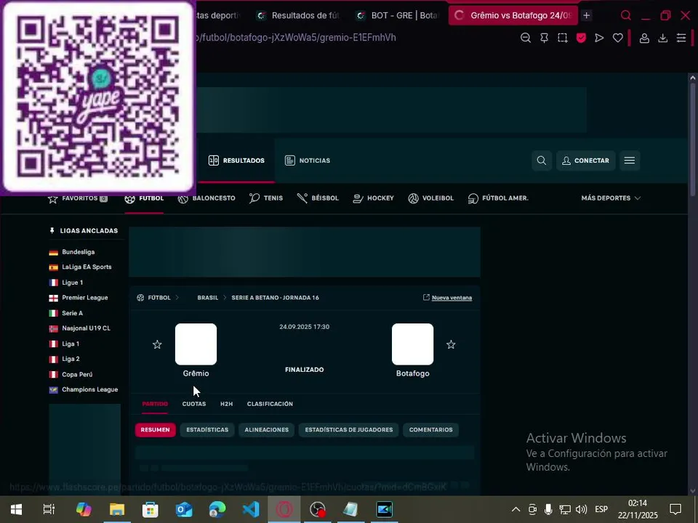Select ESTADÍSTICAS DE JUGADORES pill button
The width and height of the screenshot is (698, 523).
point(349,430)
